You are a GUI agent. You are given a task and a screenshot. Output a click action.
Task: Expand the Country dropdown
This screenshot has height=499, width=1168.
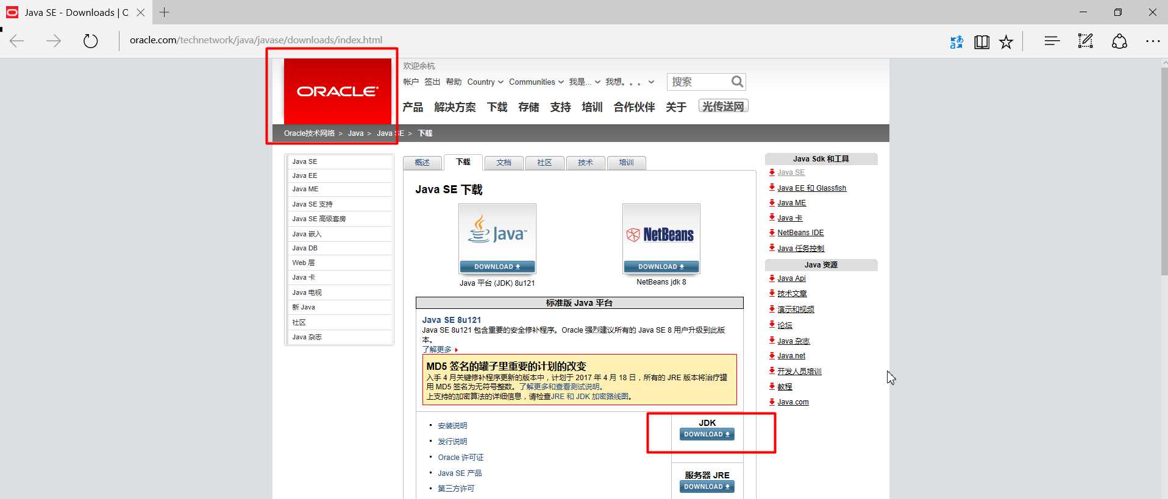[x=485, y=82]
